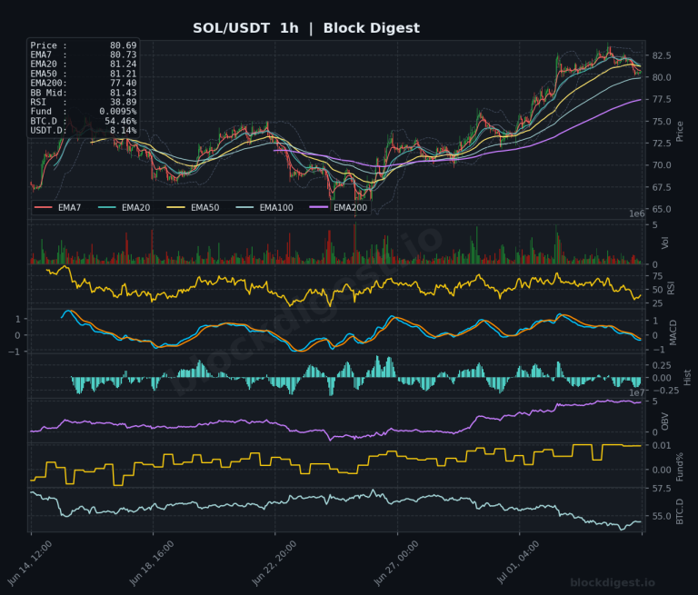Click the RSI panel axis label
This screenshot has height=595, width=698.
click(x=671, y=288)
